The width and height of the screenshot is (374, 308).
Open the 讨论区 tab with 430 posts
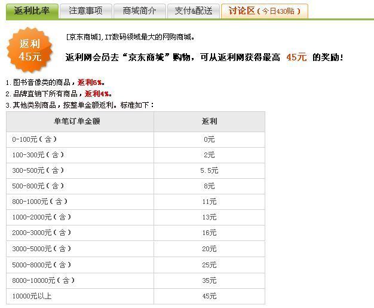[x=265, y=11]
